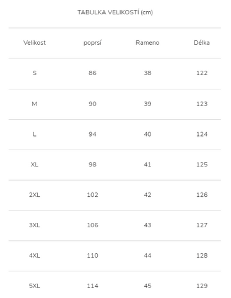Select the 4XL size row label

pyautogui.click(x=35, y=255)
